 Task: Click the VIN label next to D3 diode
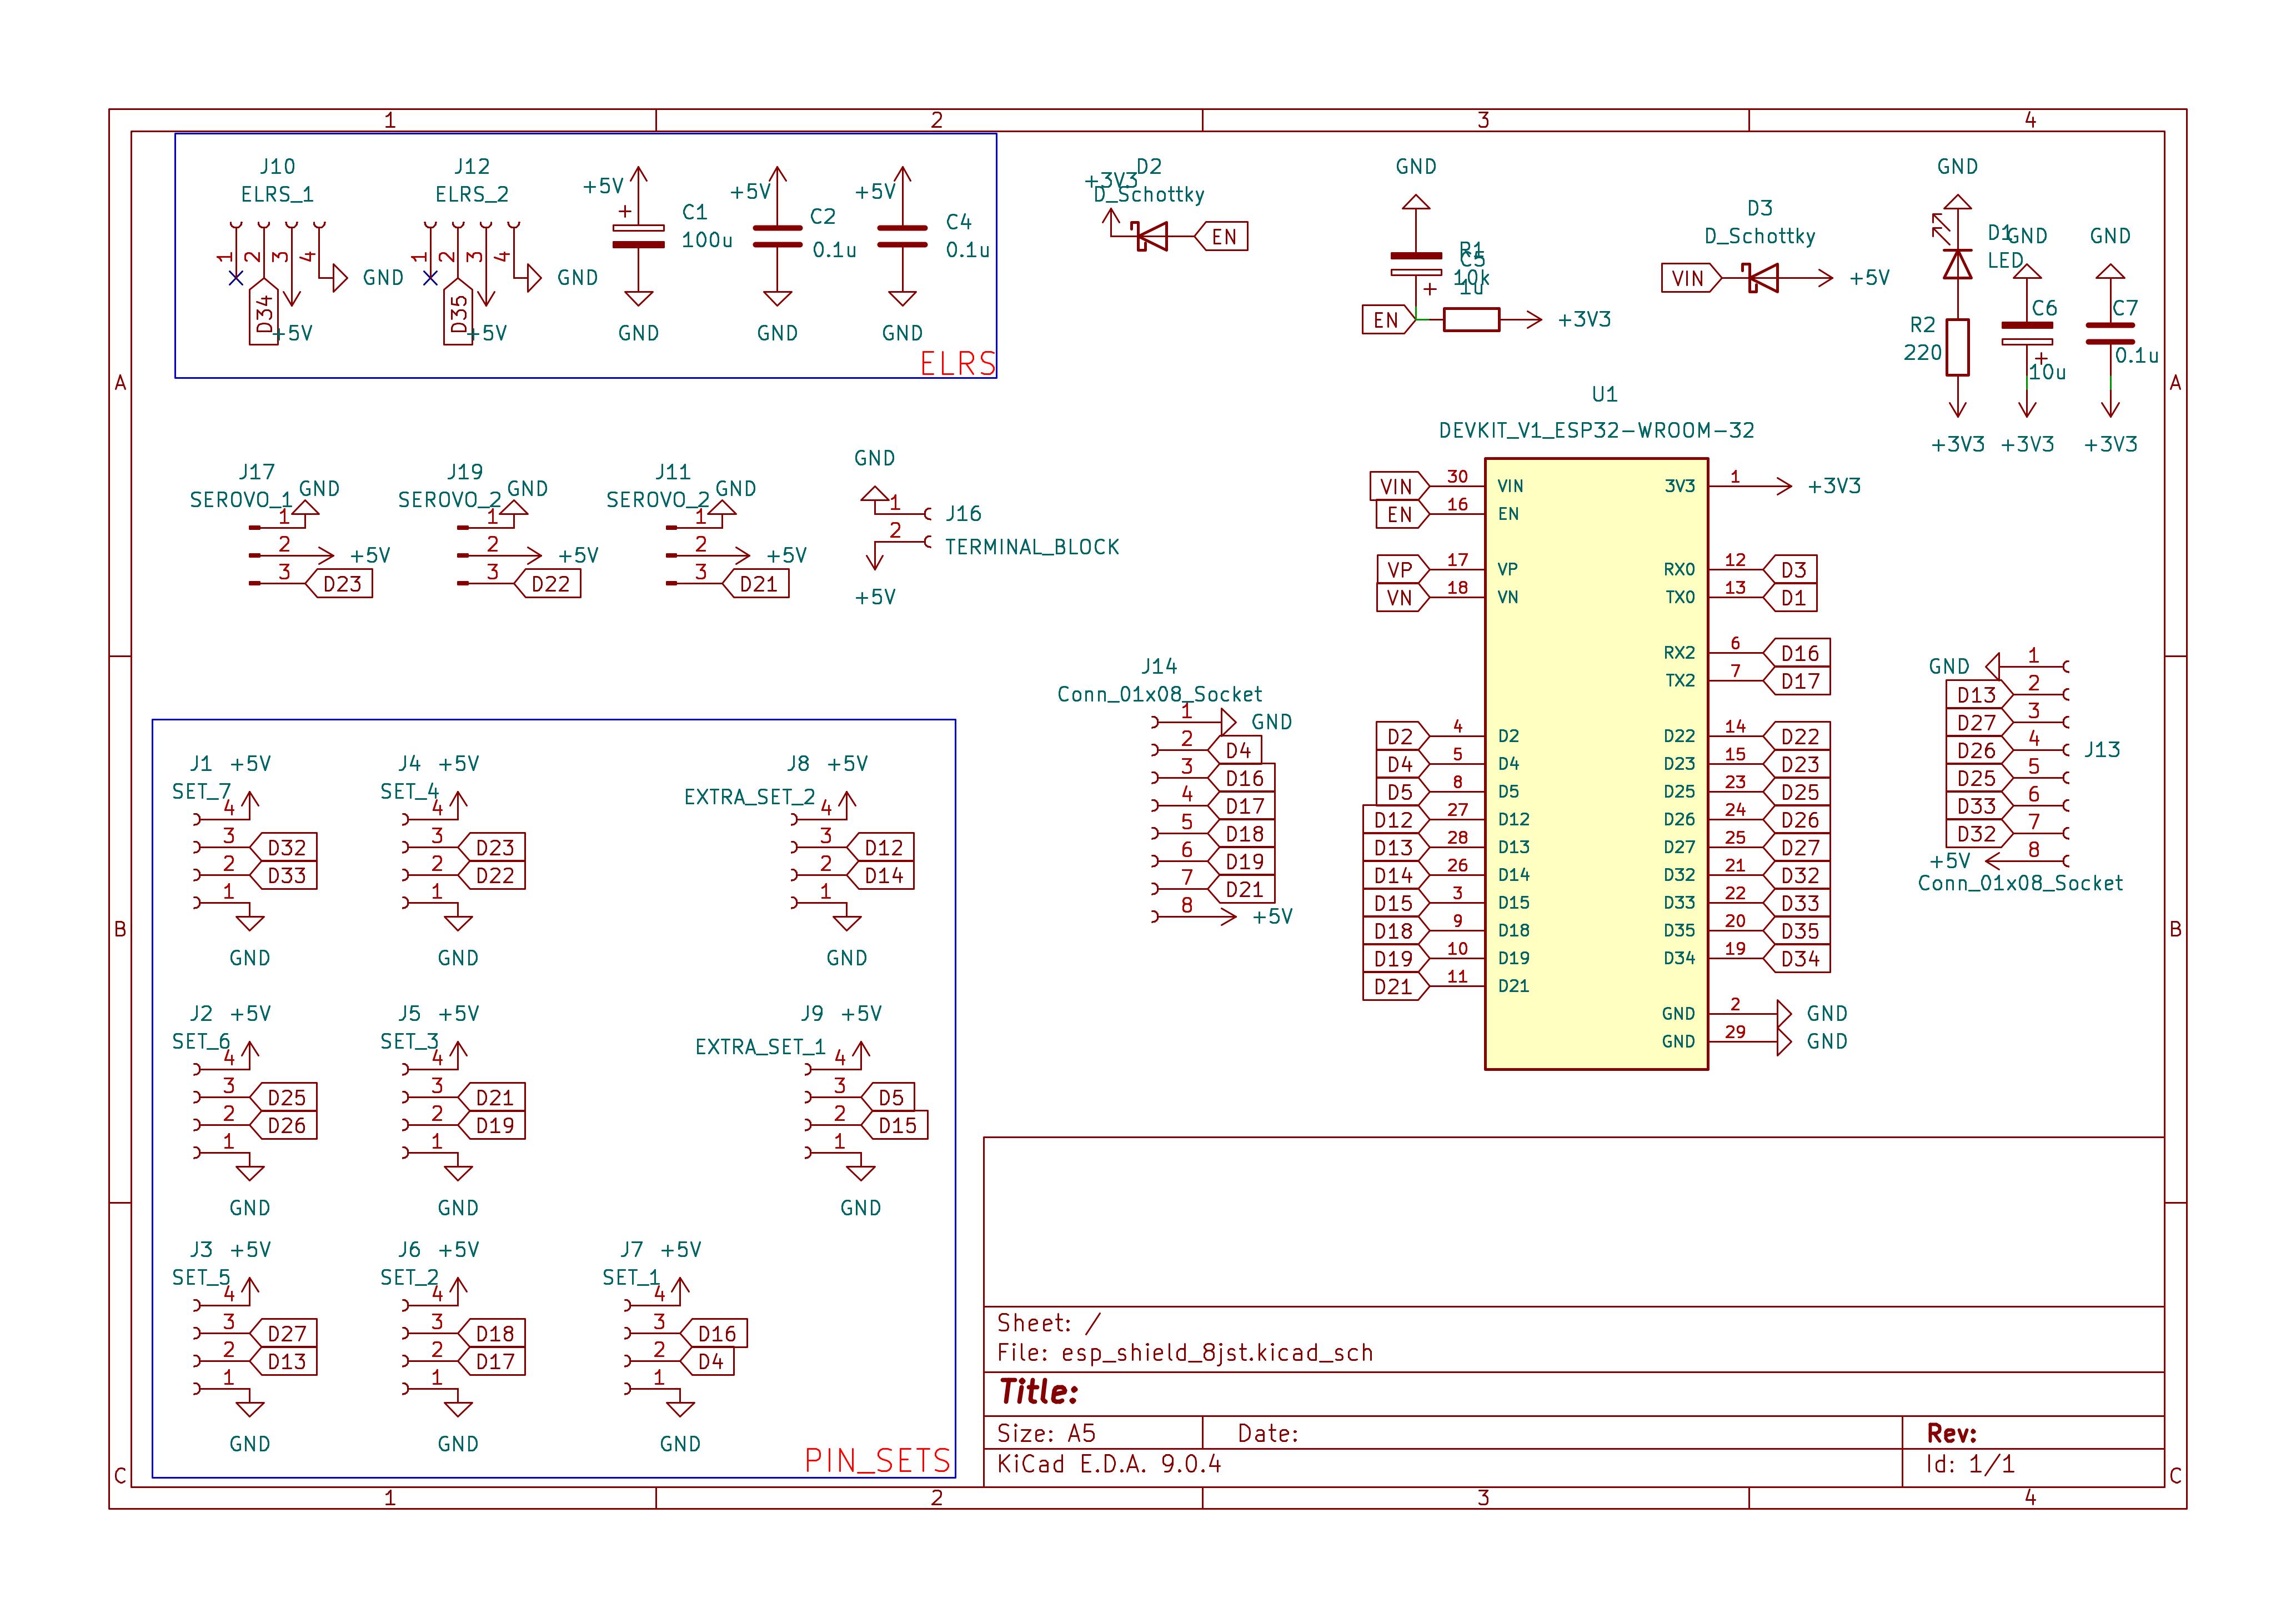tap(1692, 278)
